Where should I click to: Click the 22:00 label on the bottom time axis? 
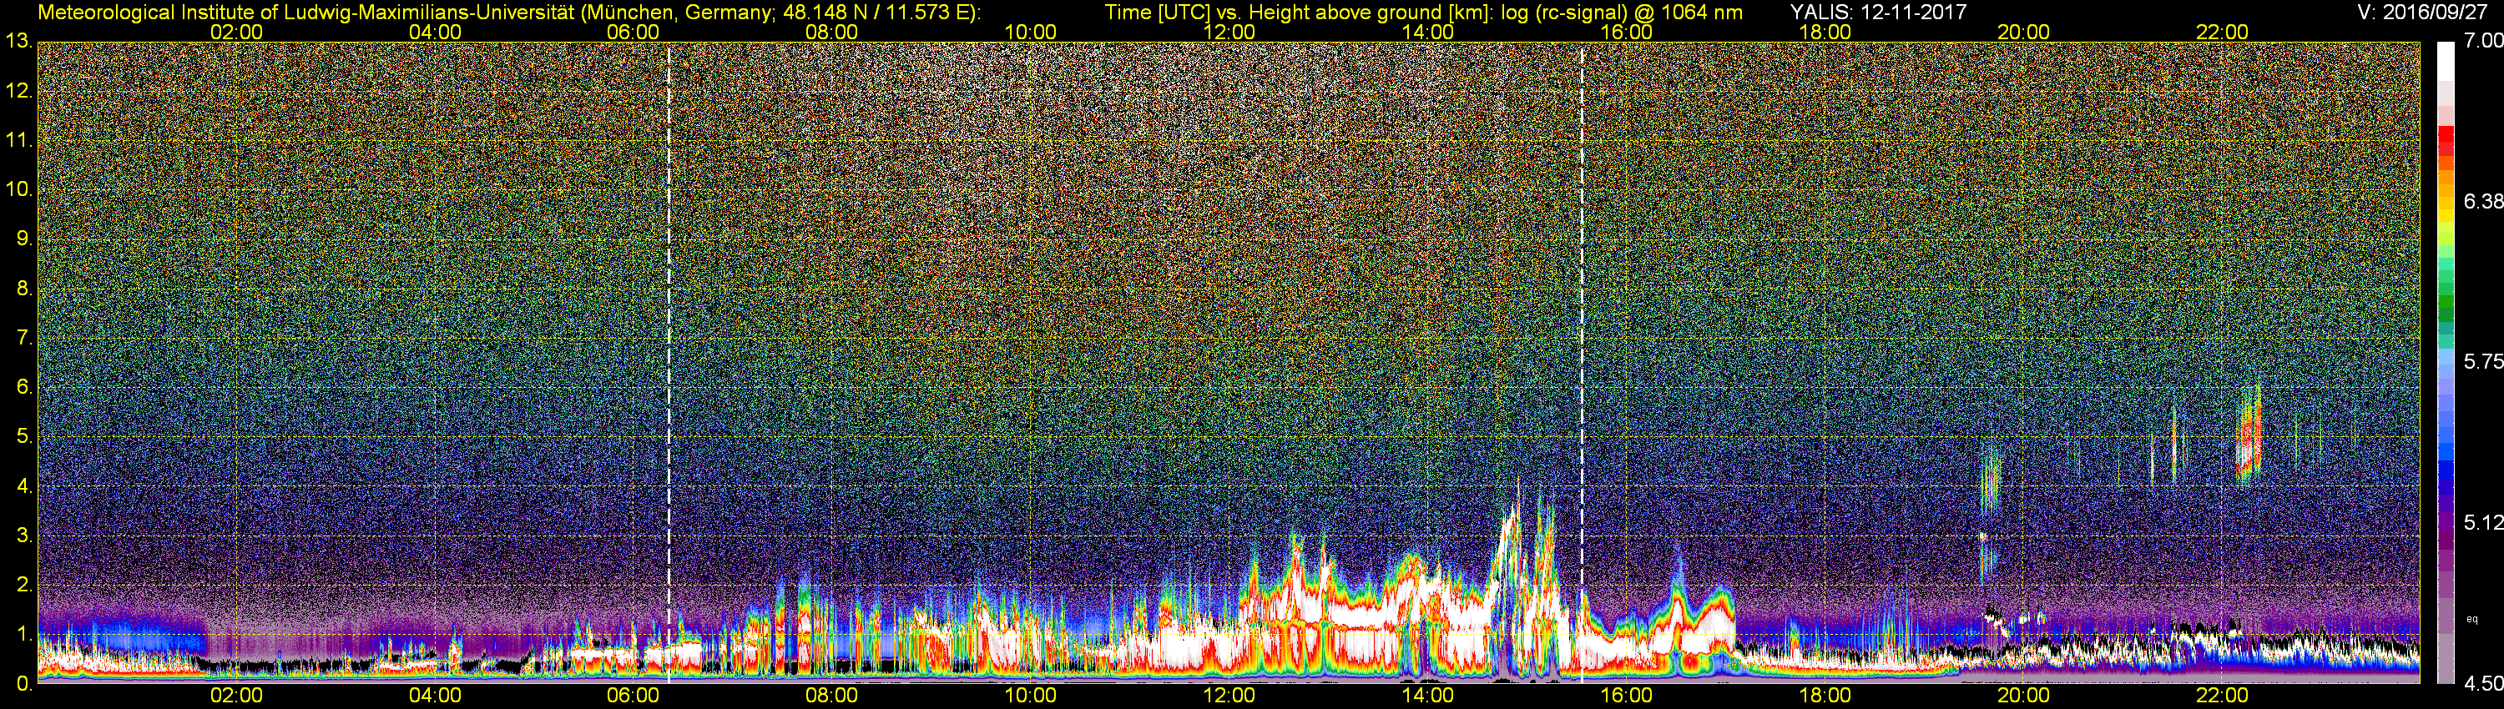point(2222,696)
